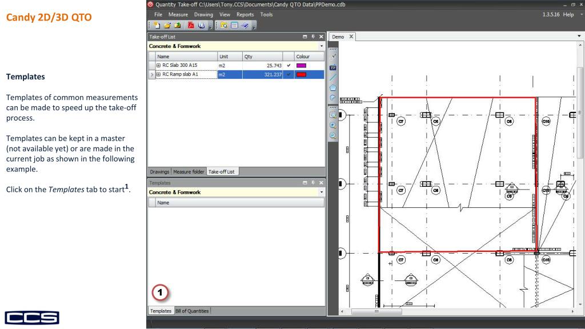Open the Reports menu
The width and height of the screenshot is (585, 329).
pos(245,14)
